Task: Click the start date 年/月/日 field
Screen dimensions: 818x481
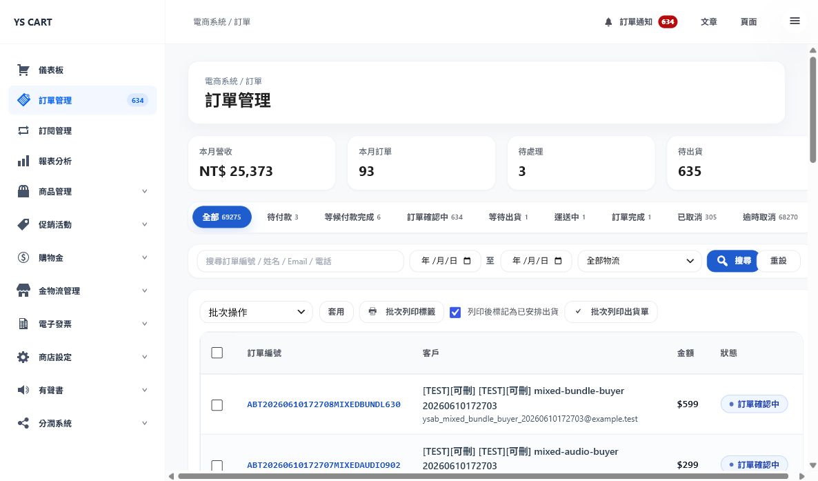Action: 445,261
